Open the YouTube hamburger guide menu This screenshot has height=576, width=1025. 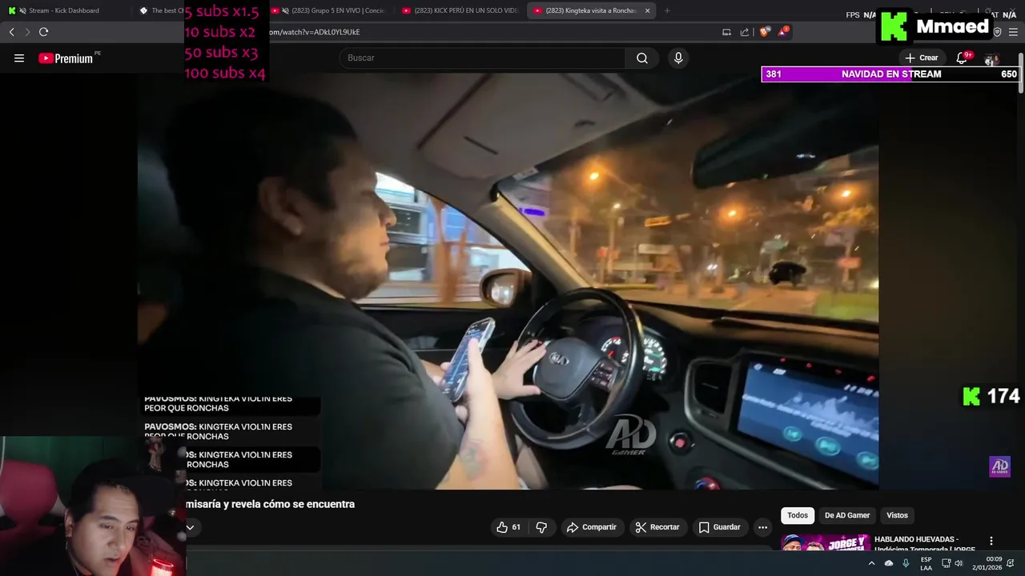tap(19, 58)
